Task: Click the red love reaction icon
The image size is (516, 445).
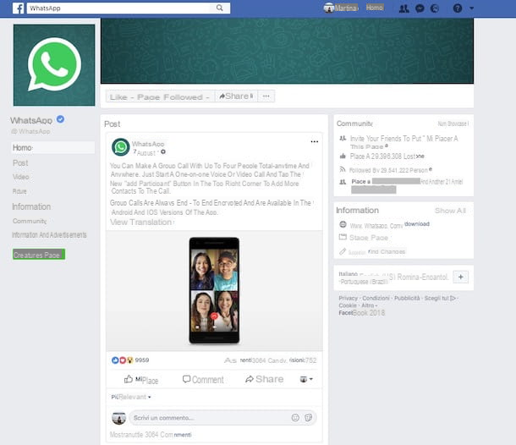Action: point(123,360)
